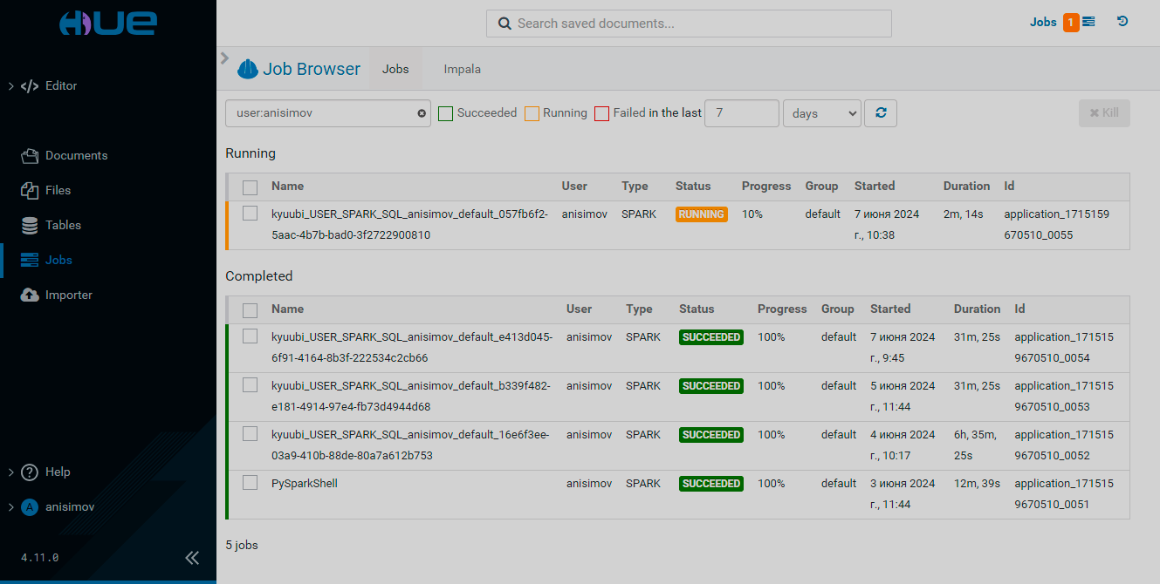Open the Help question mark icon
The width and height of the screenshot is (1160, 584).
click(x=30, y=472)
